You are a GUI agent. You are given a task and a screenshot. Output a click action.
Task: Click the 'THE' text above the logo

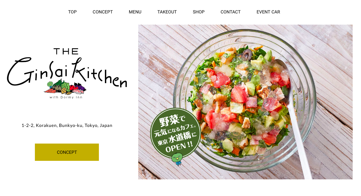point(66,51)
